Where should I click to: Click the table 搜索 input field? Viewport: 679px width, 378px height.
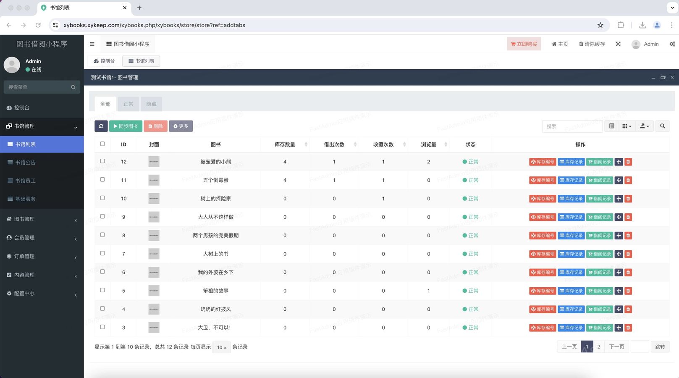click(x=572, y=126)
